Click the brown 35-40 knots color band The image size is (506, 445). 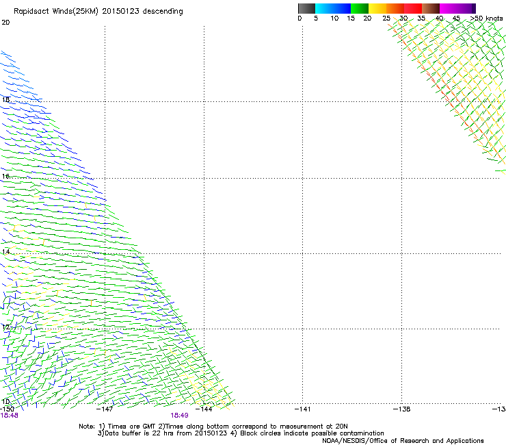431,8
